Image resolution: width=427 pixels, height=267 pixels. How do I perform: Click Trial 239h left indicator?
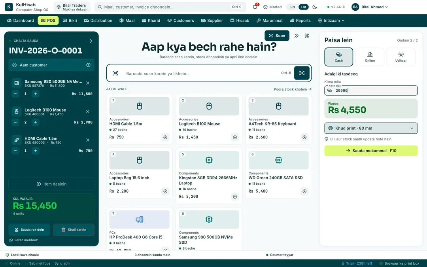tap(357, 263)
